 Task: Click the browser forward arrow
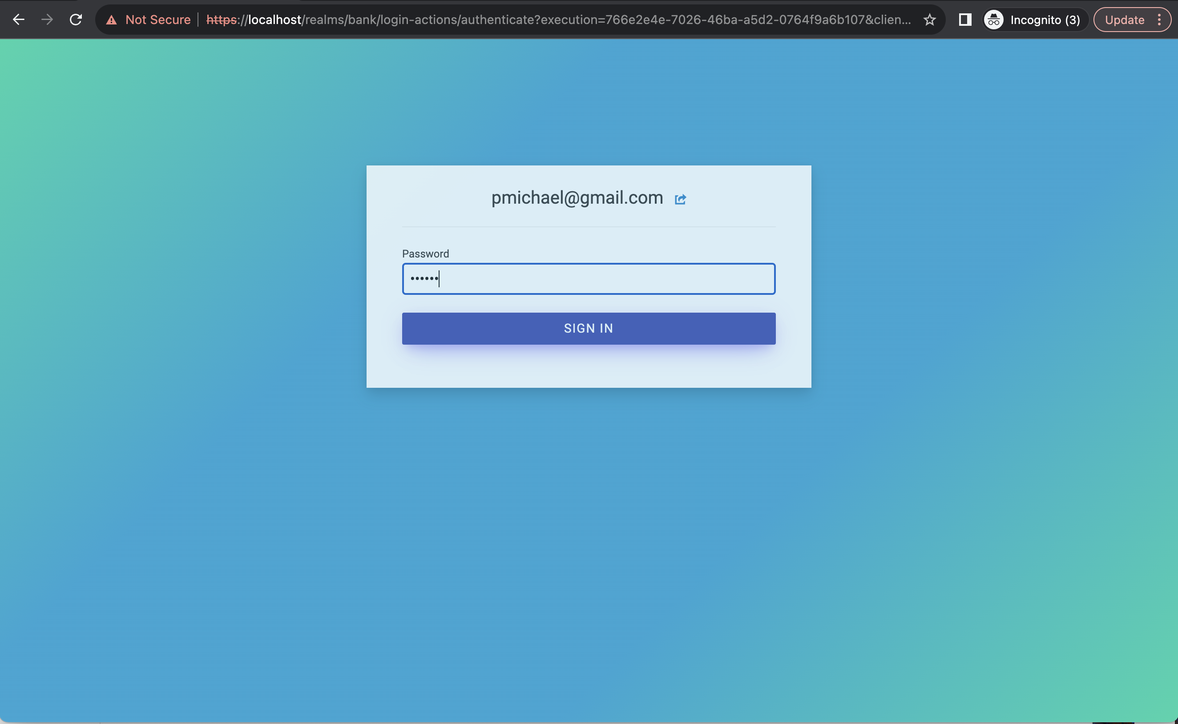[47, 20]
